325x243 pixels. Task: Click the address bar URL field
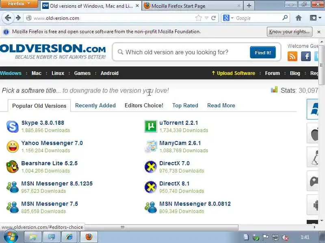pos(113,18)
